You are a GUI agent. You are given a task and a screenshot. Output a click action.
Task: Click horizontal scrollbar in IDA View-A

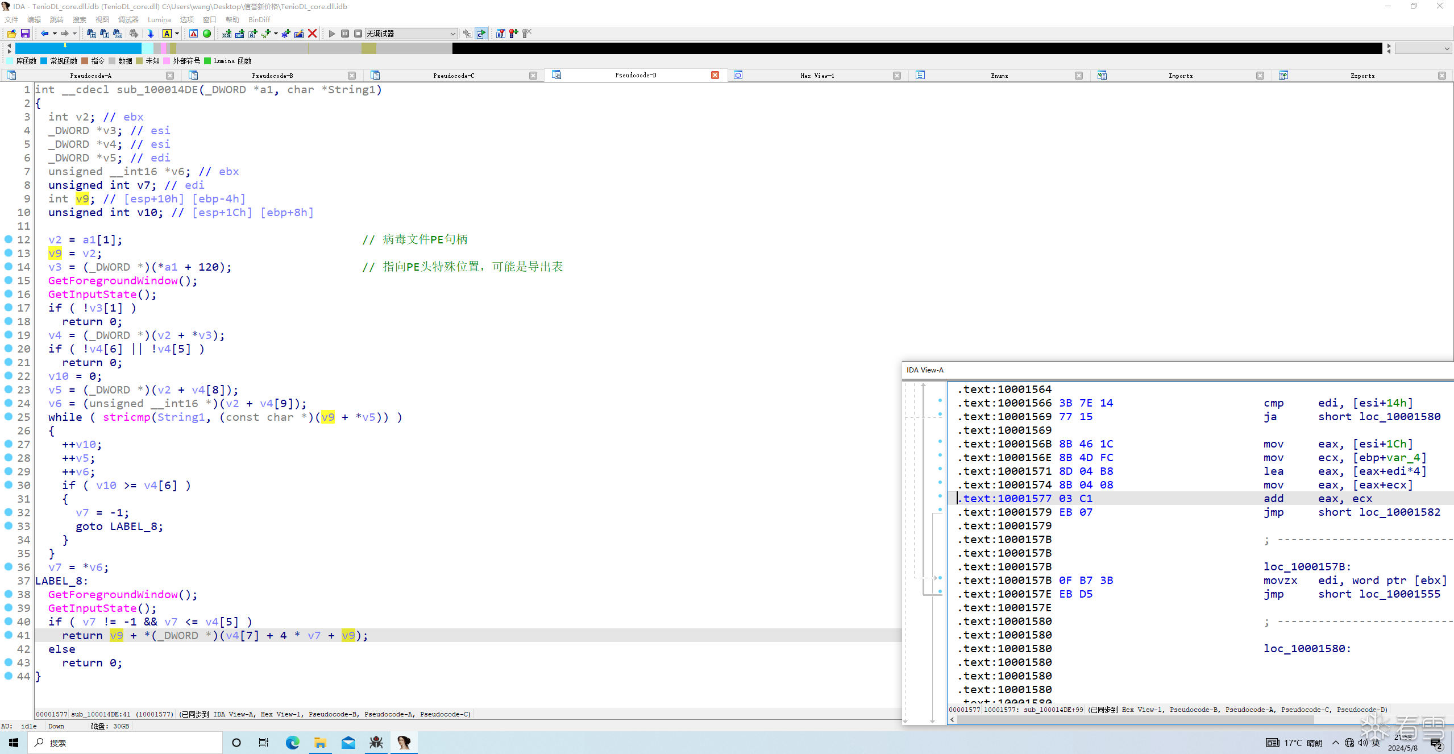pos(1136,719)
